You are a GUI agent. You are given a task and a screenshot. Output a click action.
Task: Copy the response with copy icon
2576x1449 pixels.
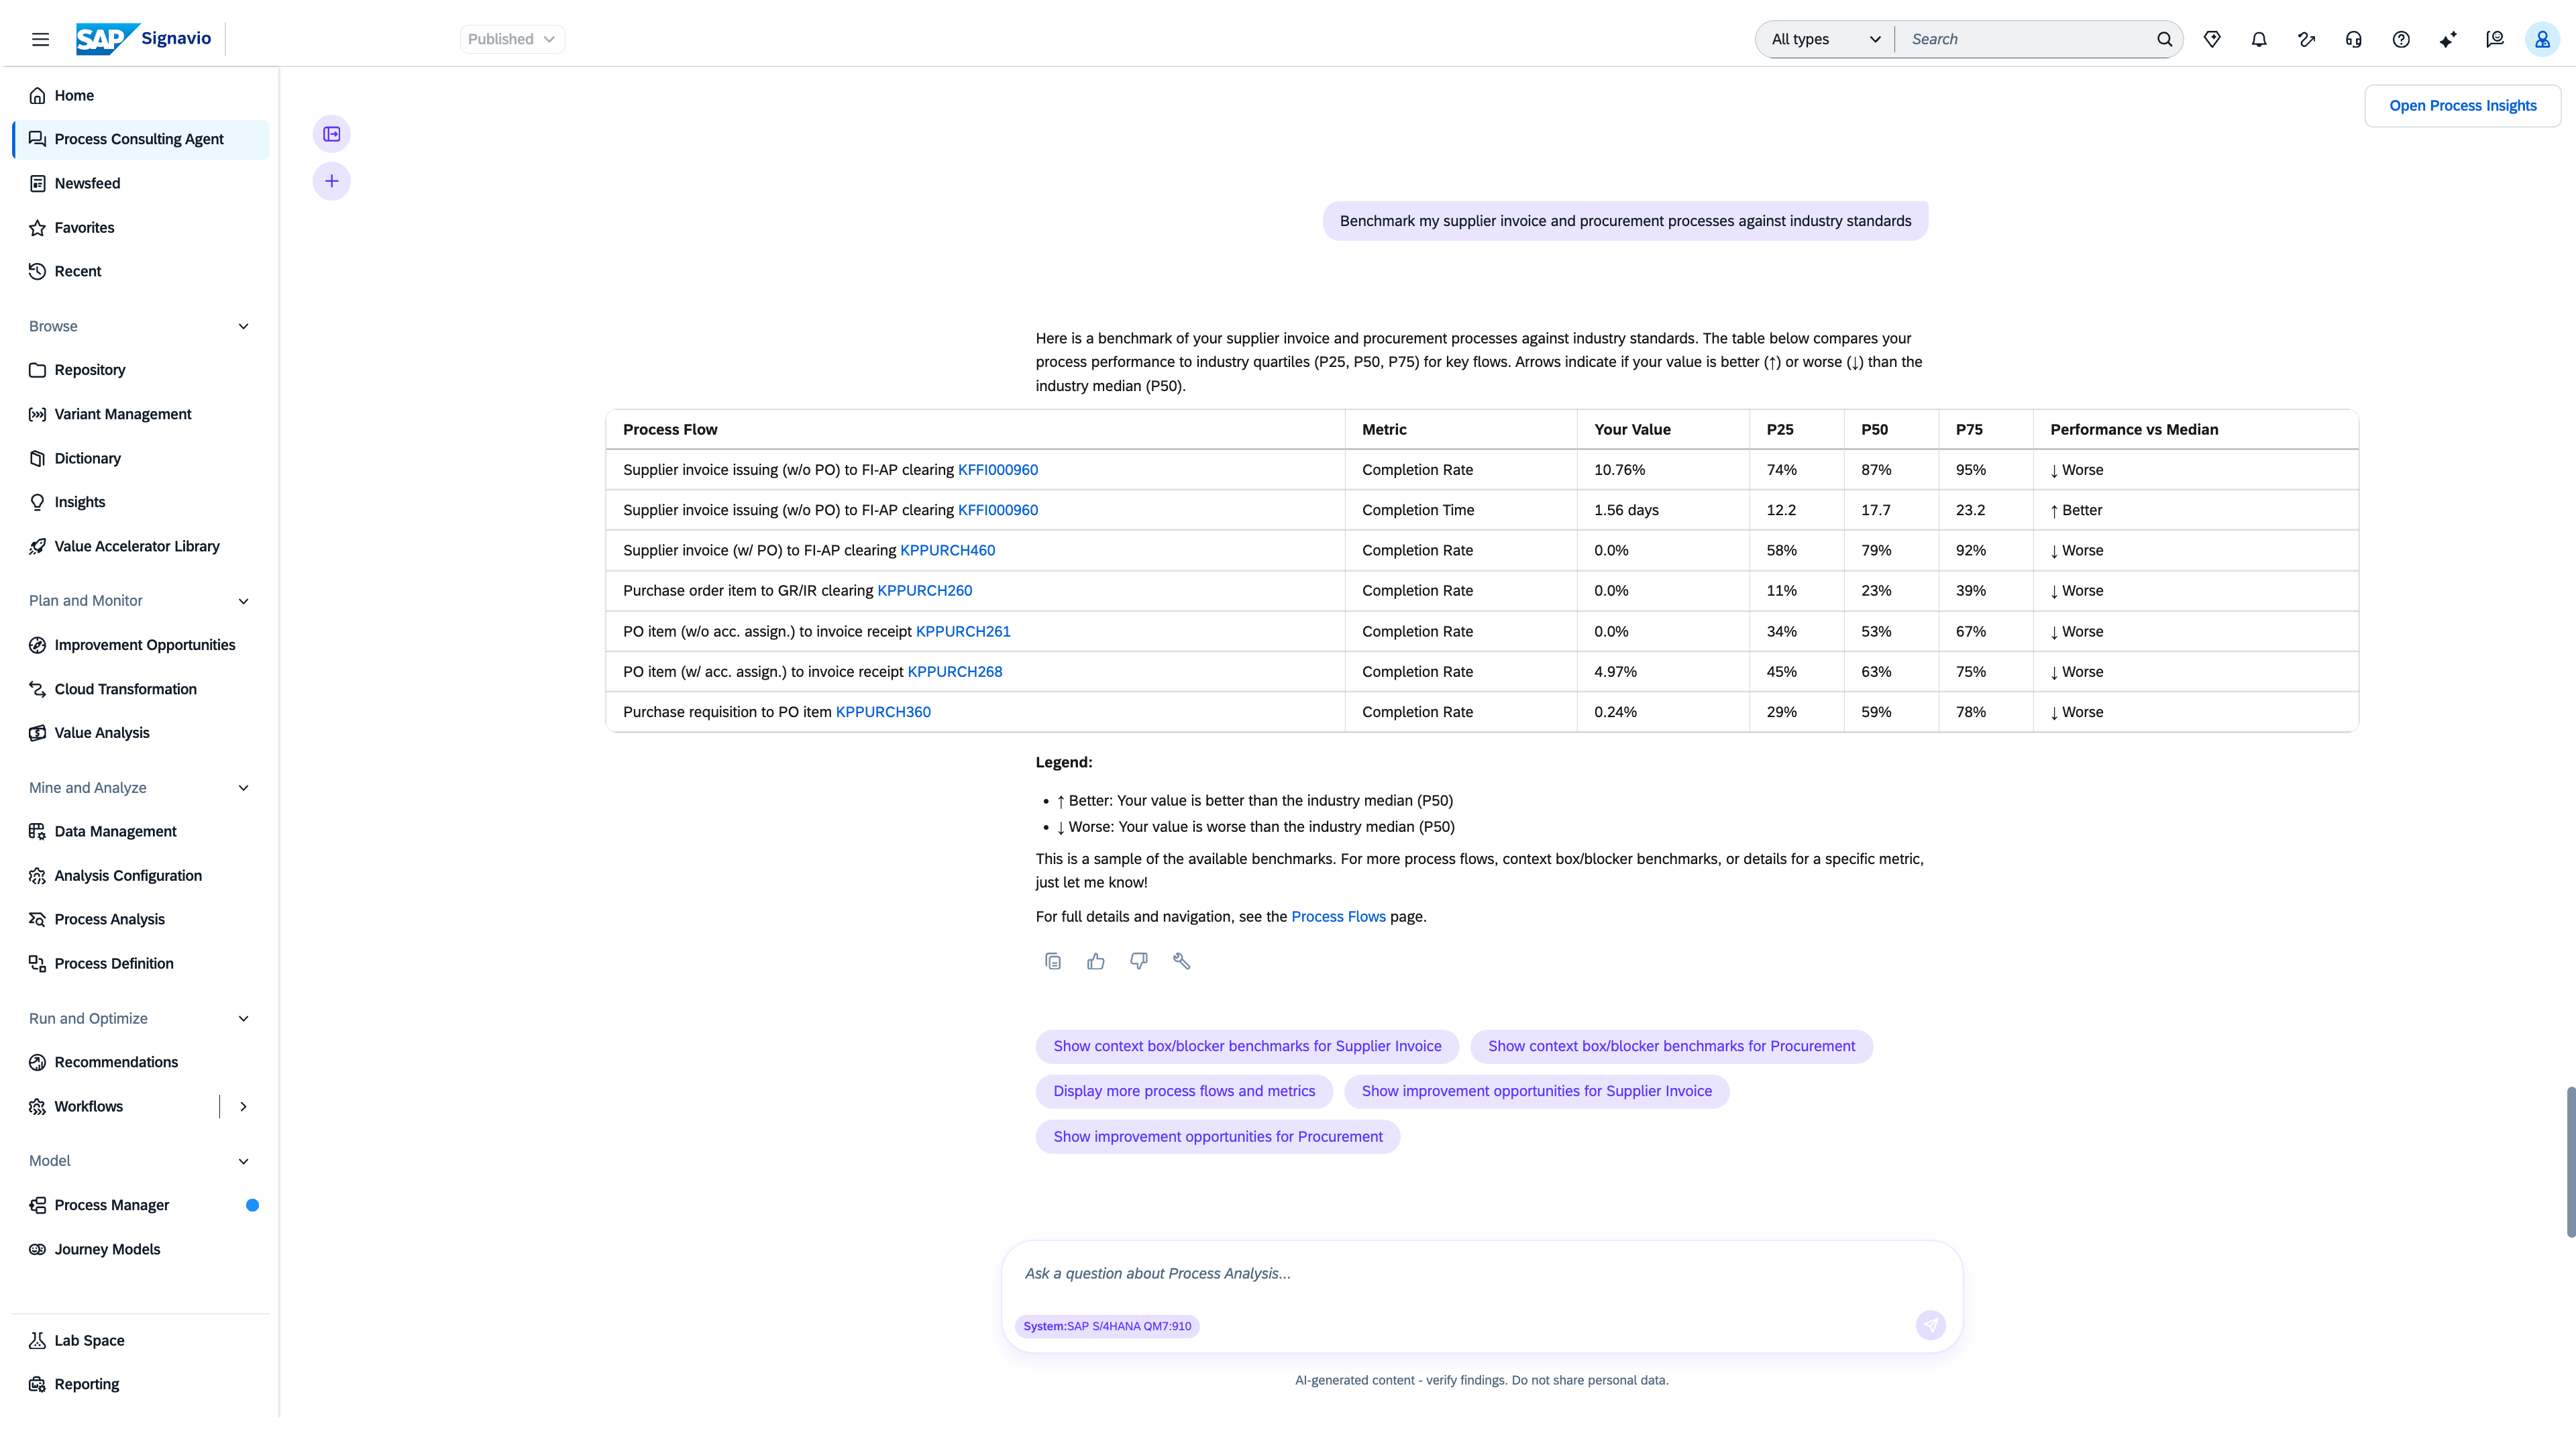1053,961
